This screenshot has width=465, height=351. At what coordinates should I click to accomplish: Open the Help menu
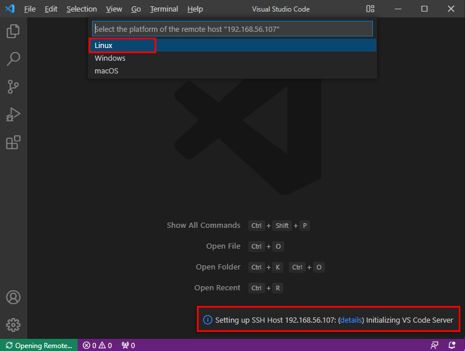[195, 9]
